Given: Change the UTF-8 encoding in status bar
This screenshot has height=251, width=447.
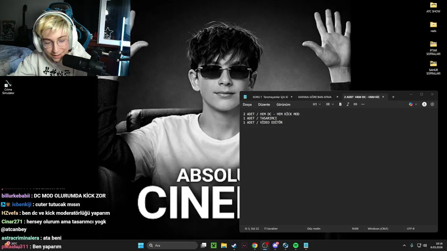Looking at the screenshot, I should (411, 229).
